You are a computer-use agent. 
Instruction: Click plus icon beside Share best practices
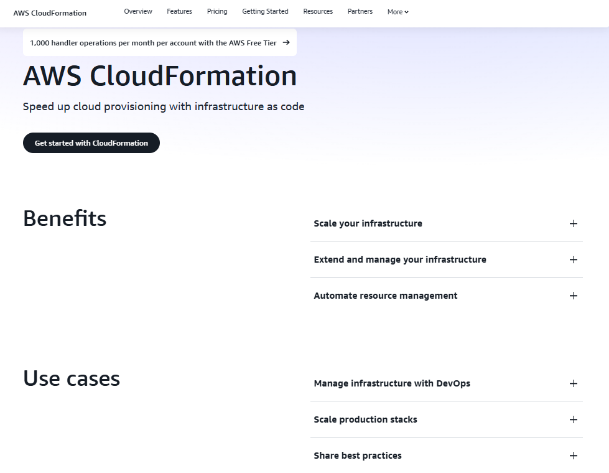[574, 456]
